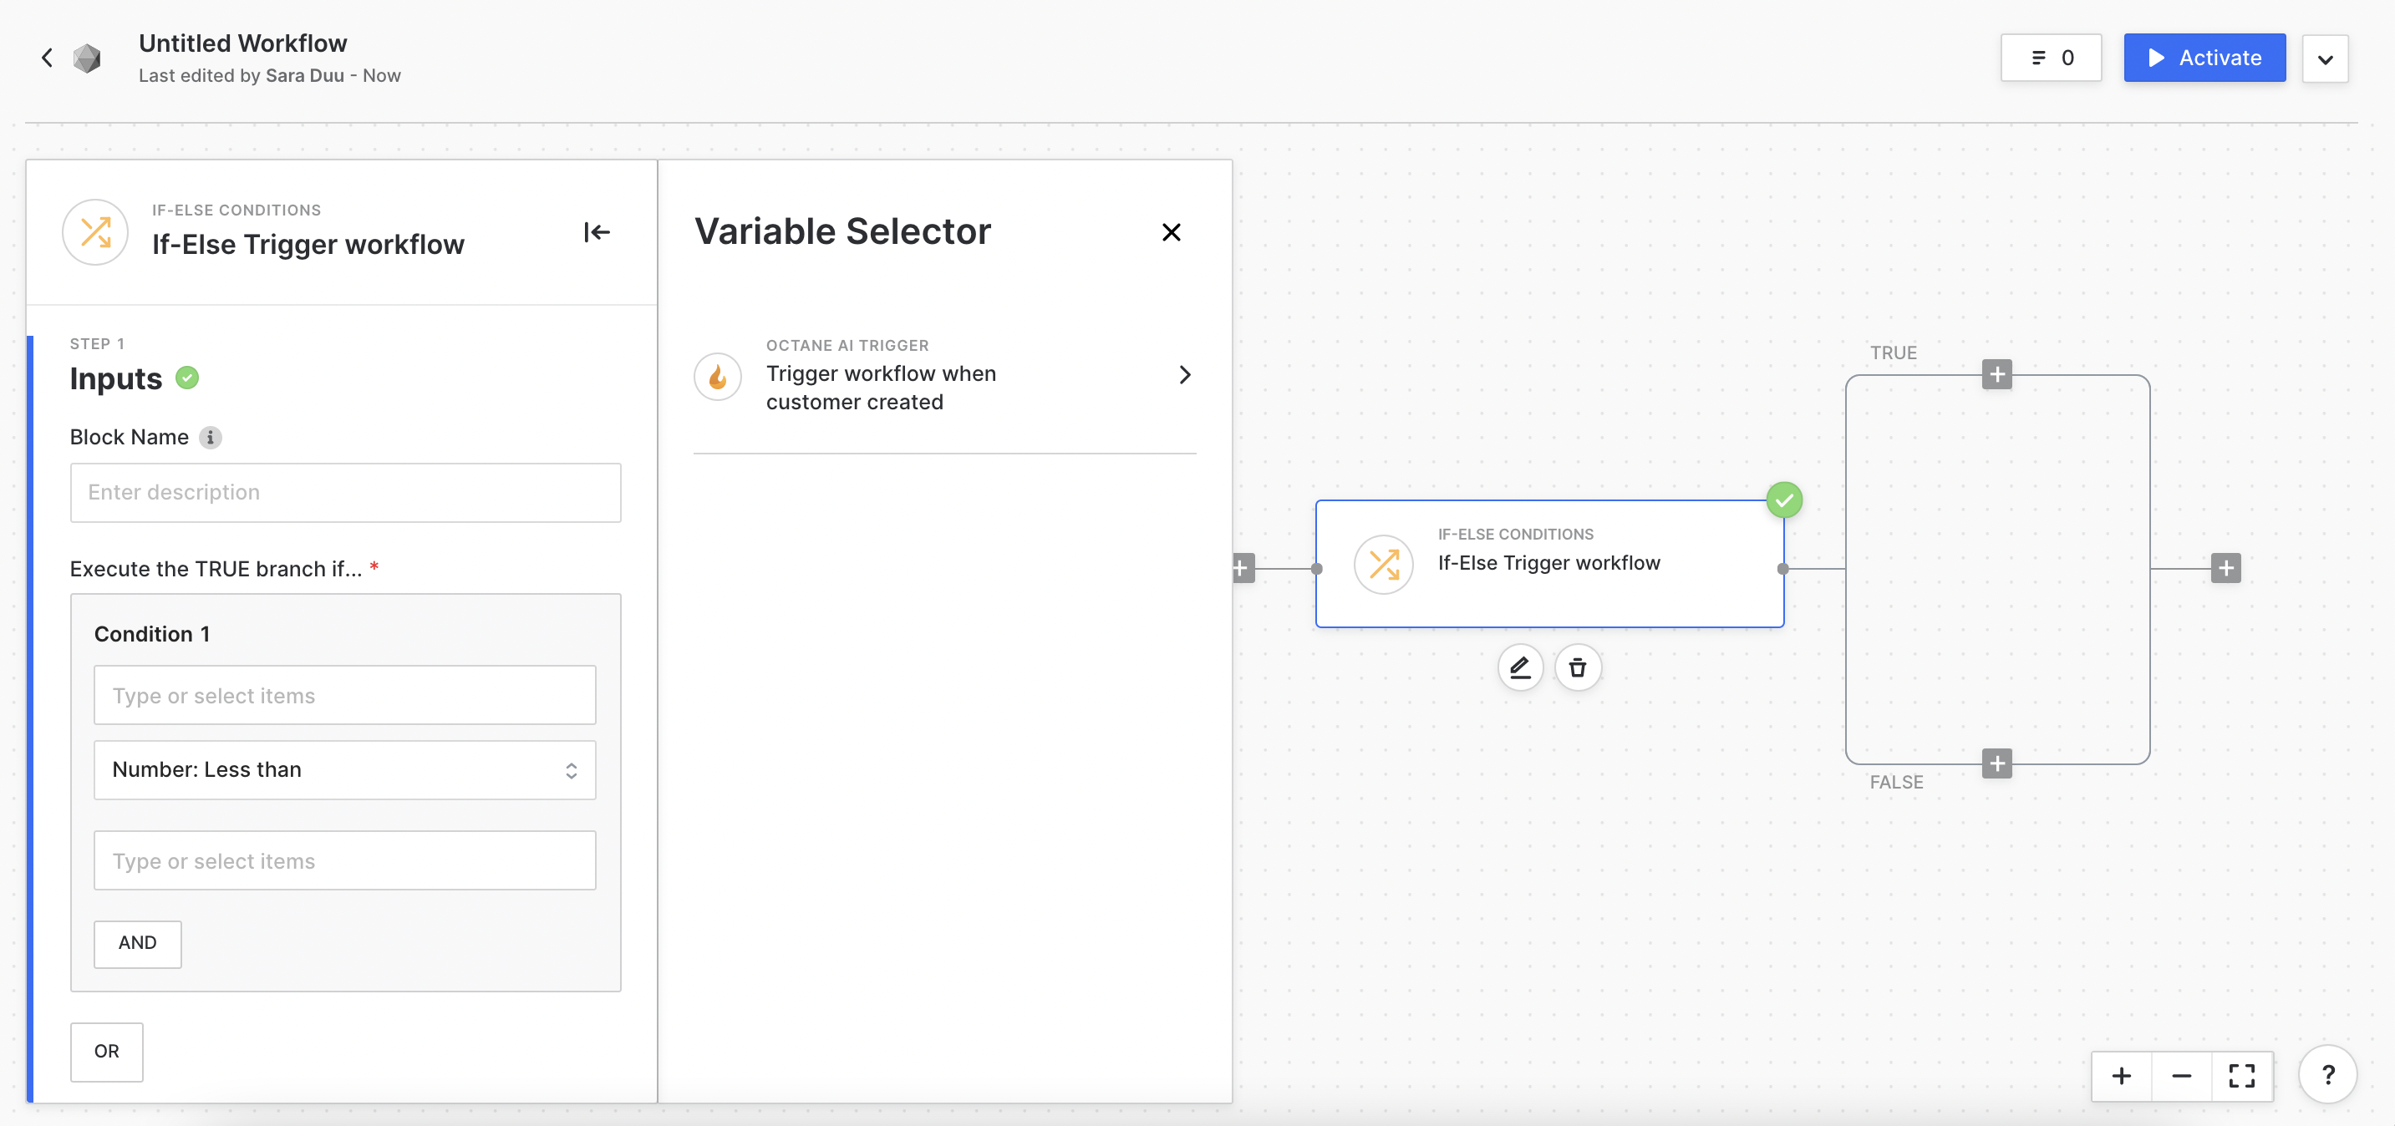Viewport: 2395px width, 1126px height.
Task: Collapse the If-Else side panel
Action: point(596,232)
